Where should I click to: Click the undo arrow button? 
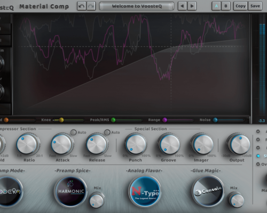tap(82, 6)
